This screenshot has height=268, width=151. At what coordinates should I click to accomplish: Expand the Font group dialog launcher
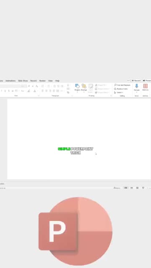pos(39,96)
